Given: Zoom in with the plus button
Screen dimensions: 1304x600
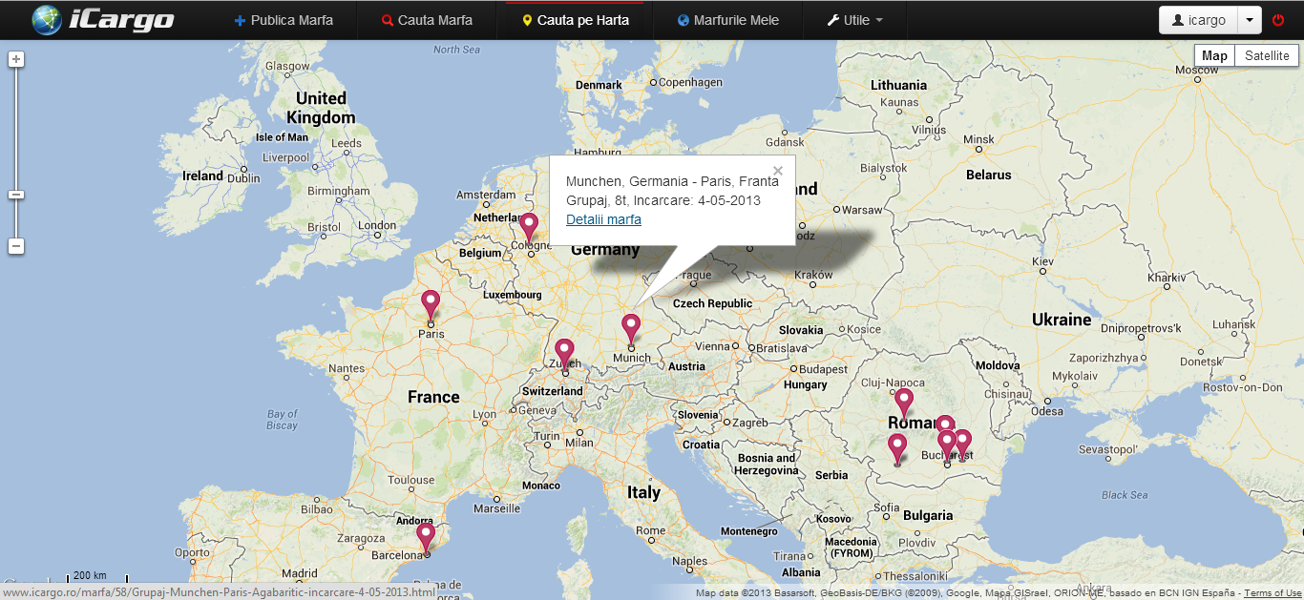Looking at the screenshot, I should 16,59.
